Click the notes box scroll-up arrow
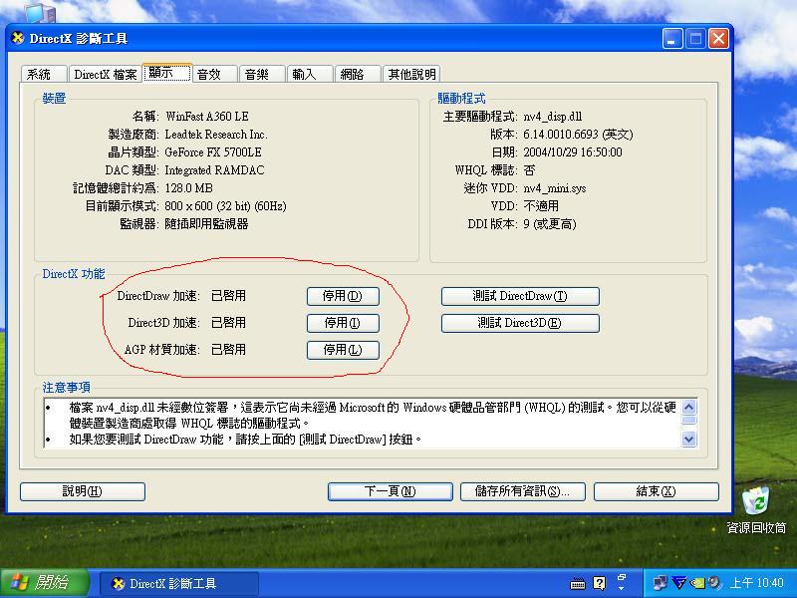The image size is (797, 598). 688,407
